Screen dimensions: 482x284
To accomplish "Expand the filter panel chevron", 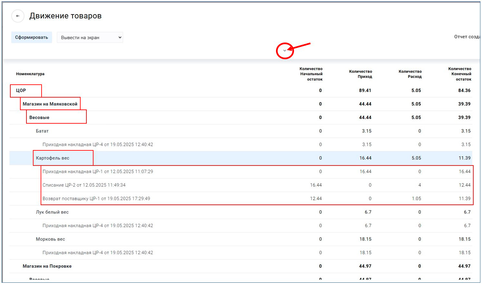I will click(x=285, y=51).
